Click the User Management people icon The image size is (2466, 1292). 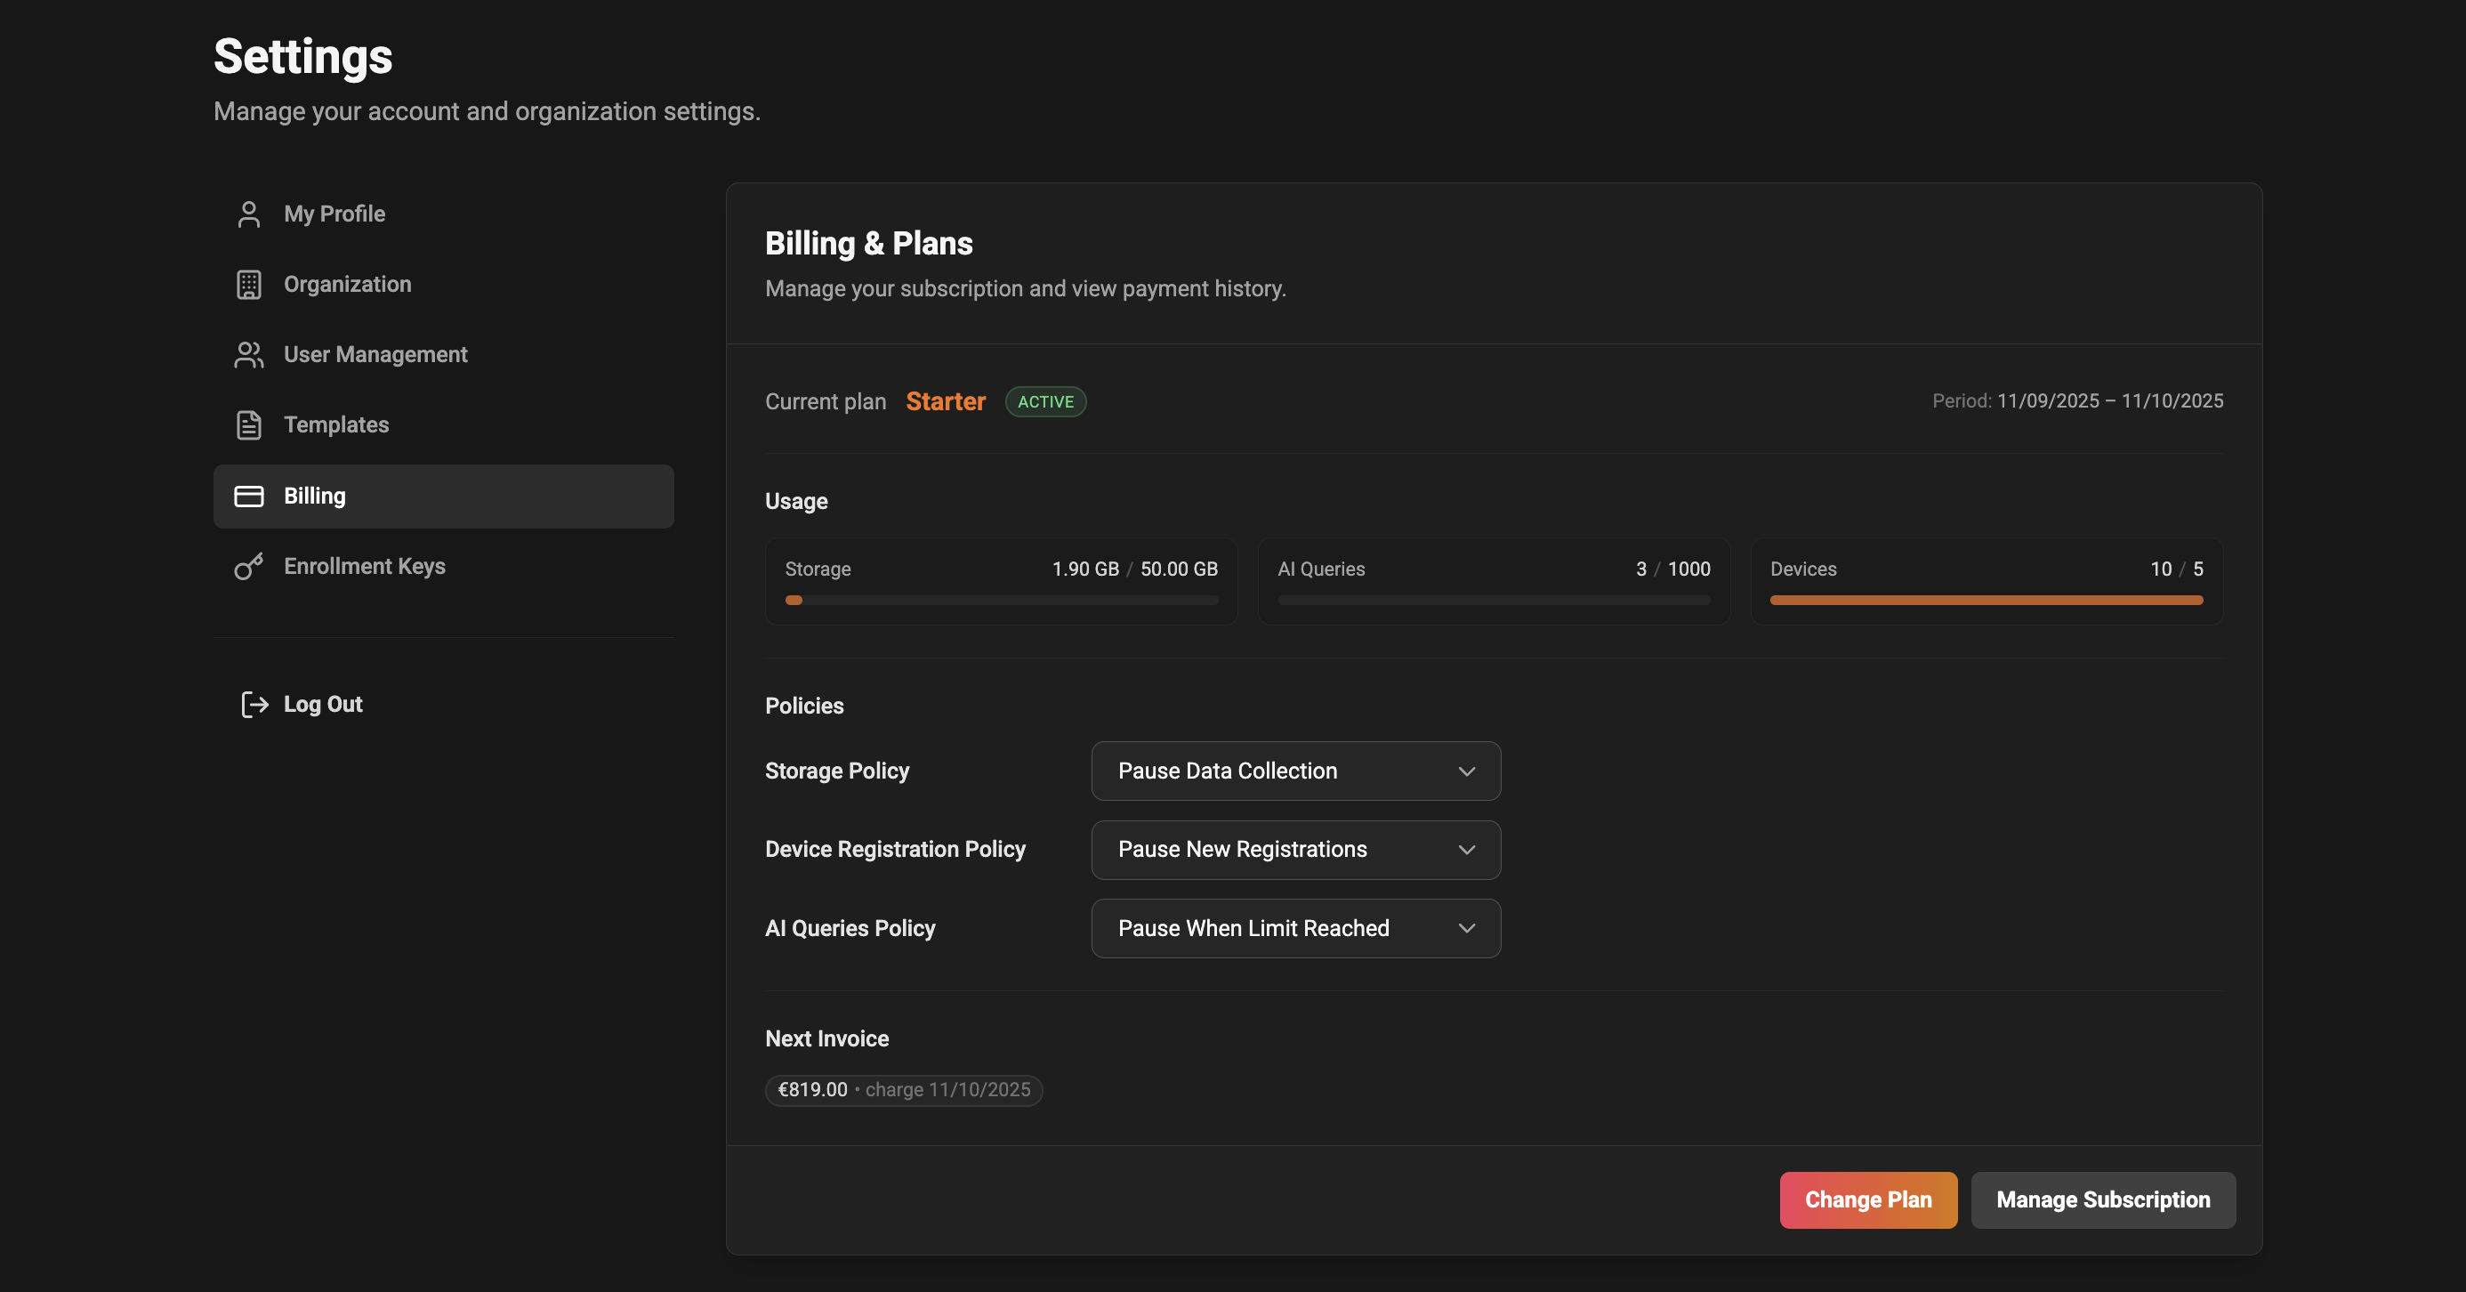(x=249, y=354)
